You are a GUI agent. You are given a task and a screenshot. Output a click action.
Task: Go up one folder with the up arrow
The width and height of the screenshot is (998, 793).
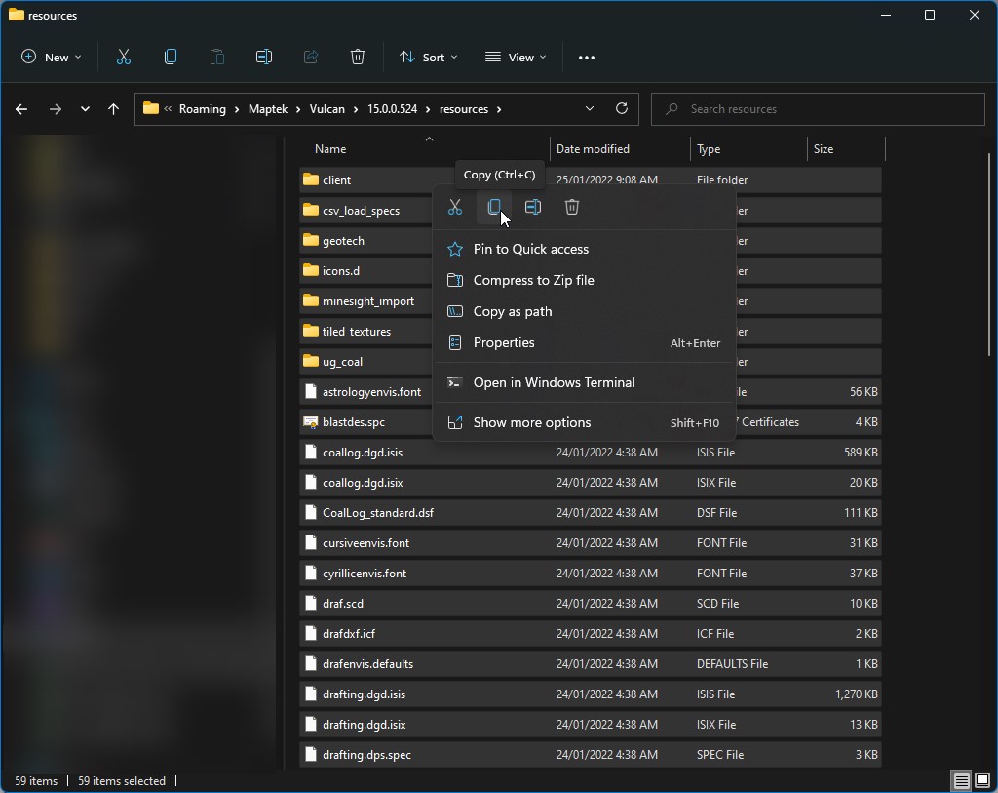point(113,109)
